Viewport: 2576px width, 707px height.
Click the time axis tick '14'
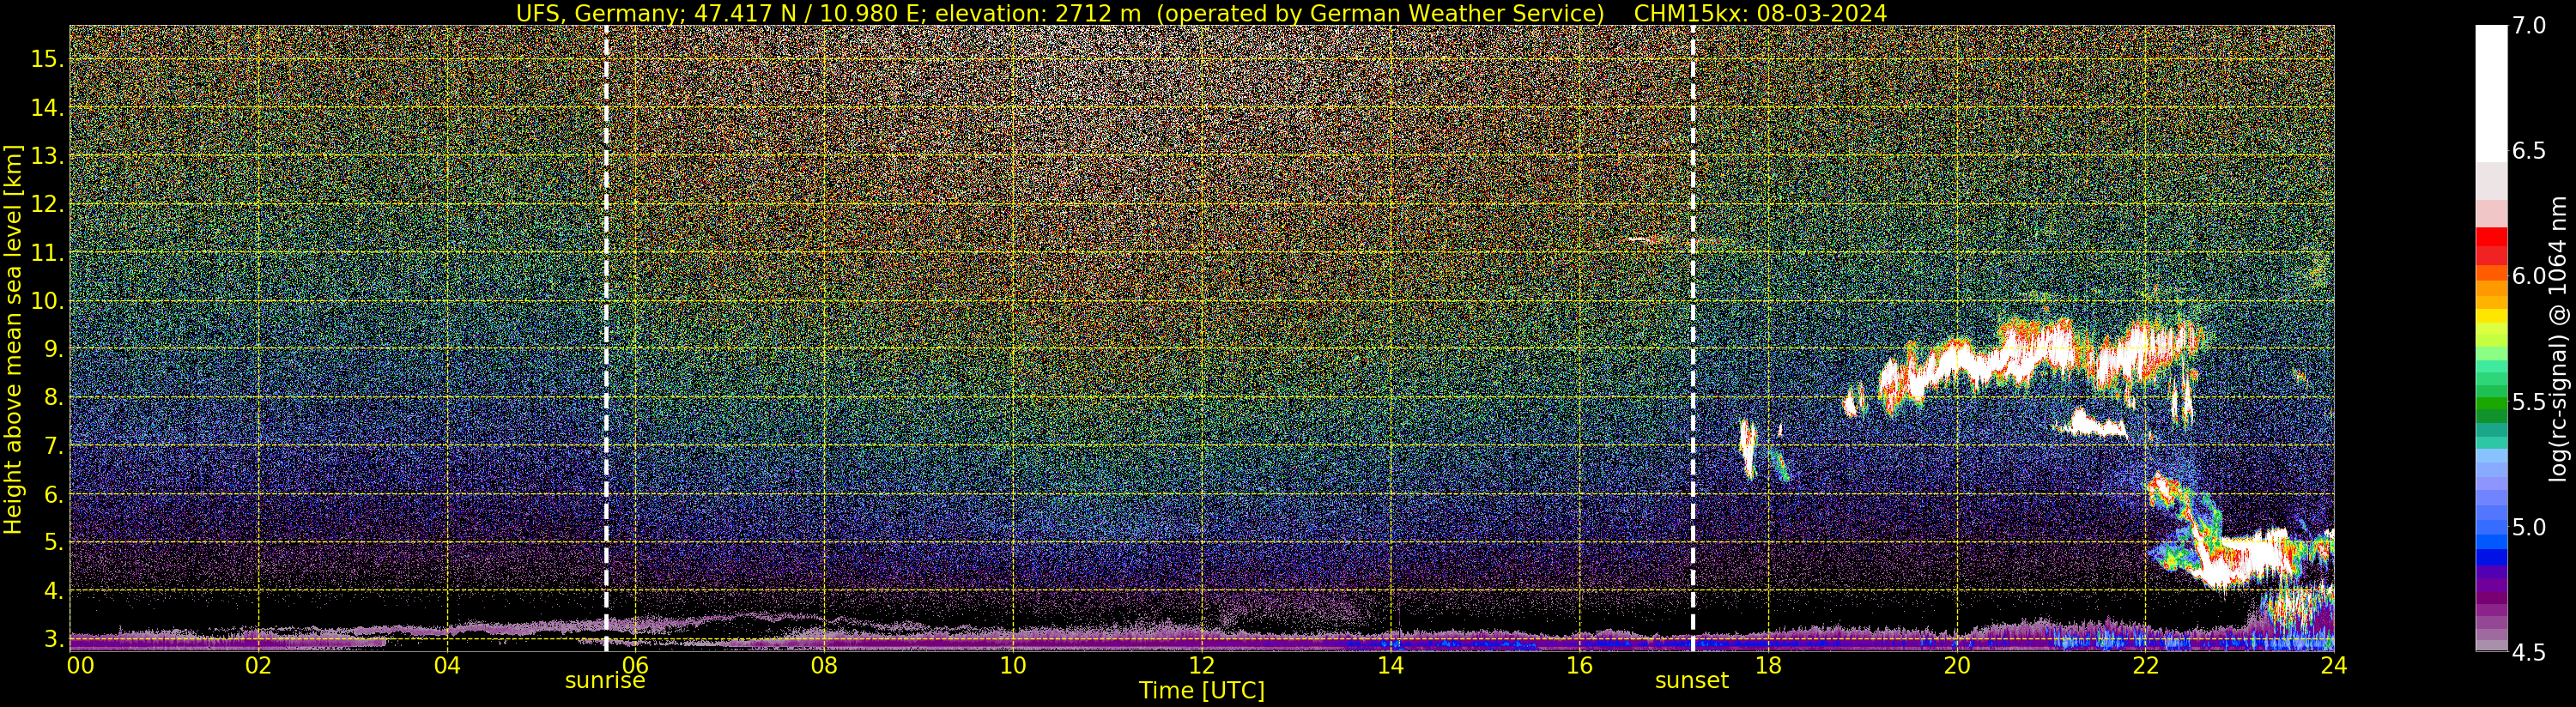point(1390,665)
